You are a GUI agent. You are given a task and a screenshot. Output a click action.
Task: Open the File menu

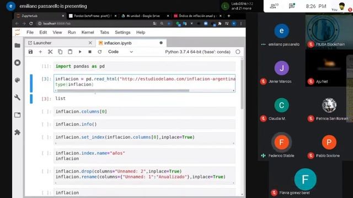tap(30, 32)
